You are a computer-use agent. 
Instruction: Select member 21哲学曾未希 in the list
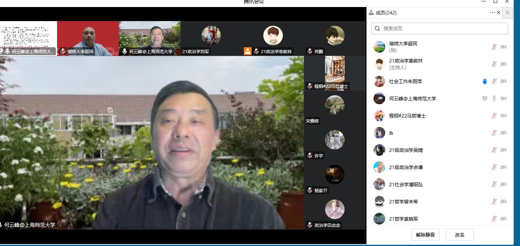[403, 201]
